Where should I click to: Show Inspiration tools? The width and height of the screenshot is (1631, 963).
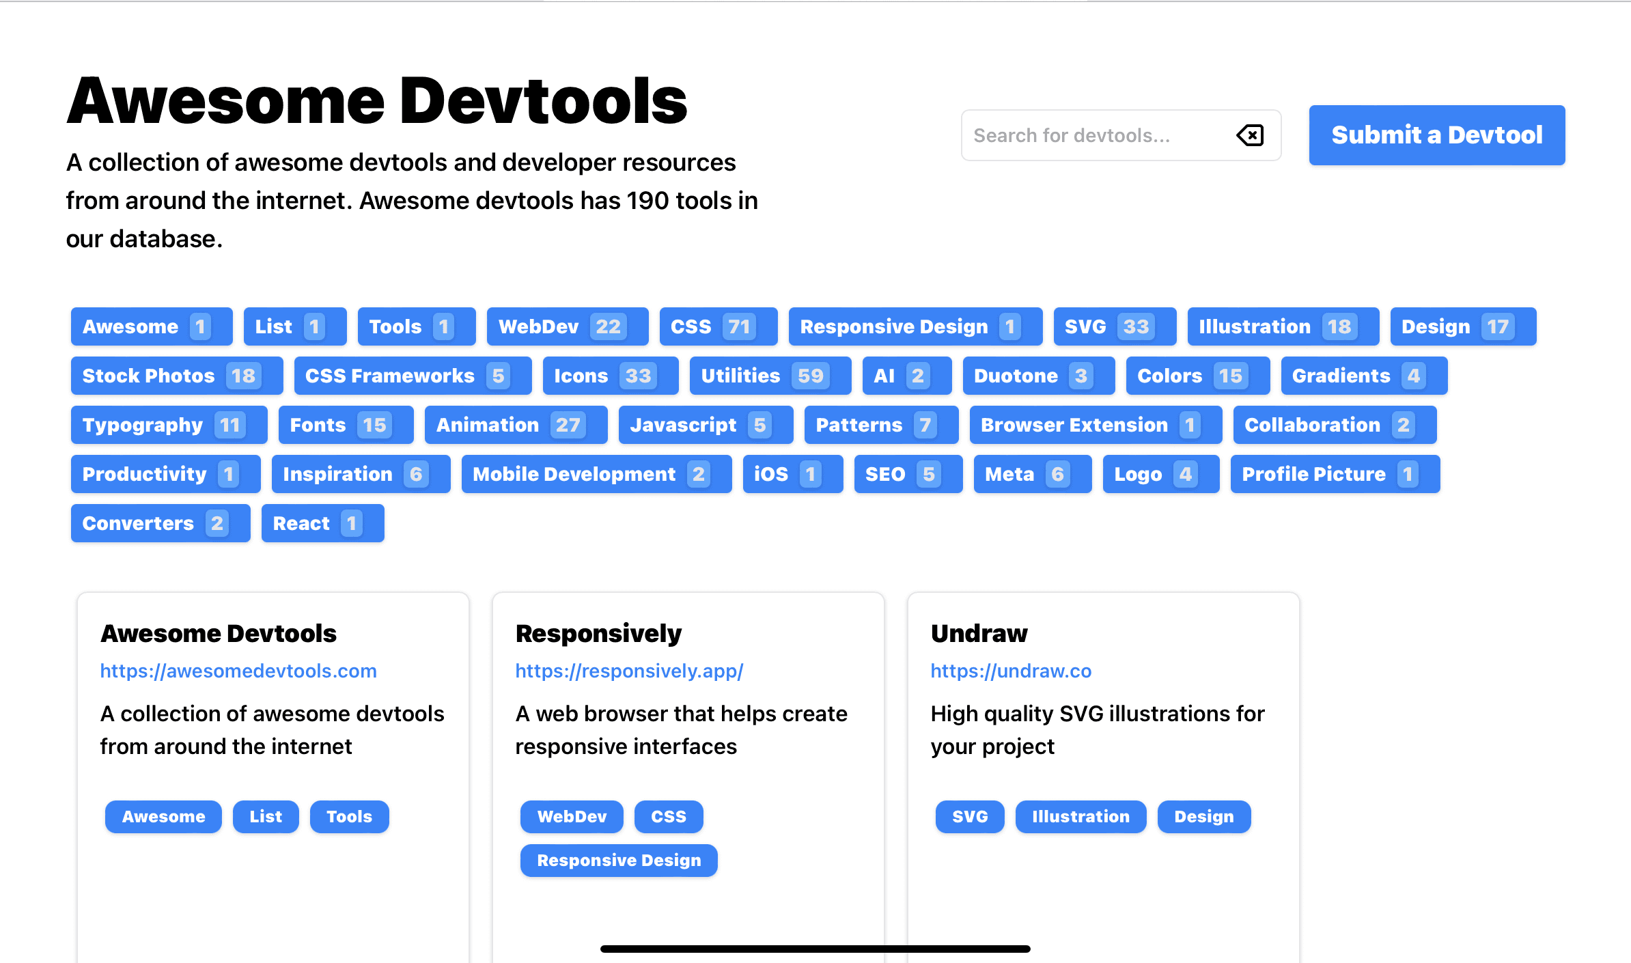point(361,474)
